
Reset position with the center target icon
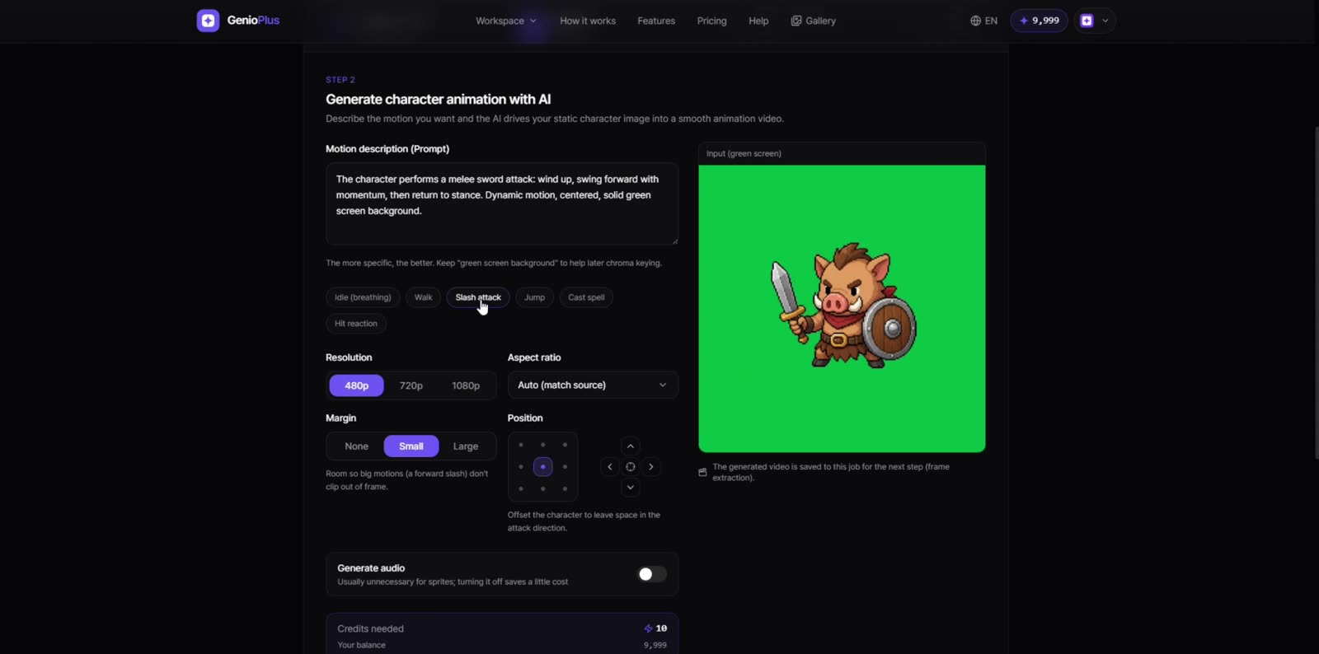(631, 467)
